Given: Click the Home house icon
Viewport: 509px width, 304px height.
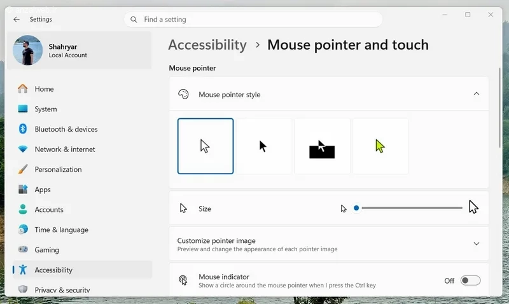Looking at the screenshot, I should click(x=23, y=88).
